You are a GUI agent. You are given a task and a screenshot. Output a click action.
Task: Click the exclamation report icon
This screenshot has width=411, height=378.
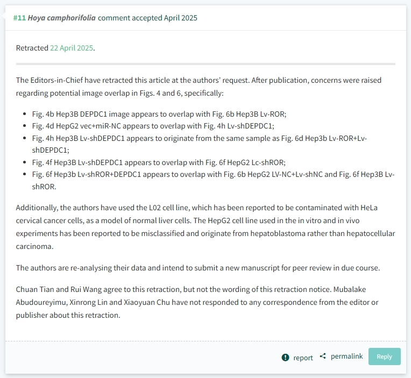pyautogui.click(x=285, y=358)
